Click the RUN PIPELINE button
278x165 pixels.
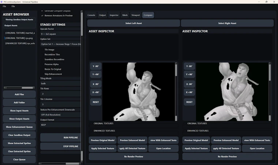[60, 138]
